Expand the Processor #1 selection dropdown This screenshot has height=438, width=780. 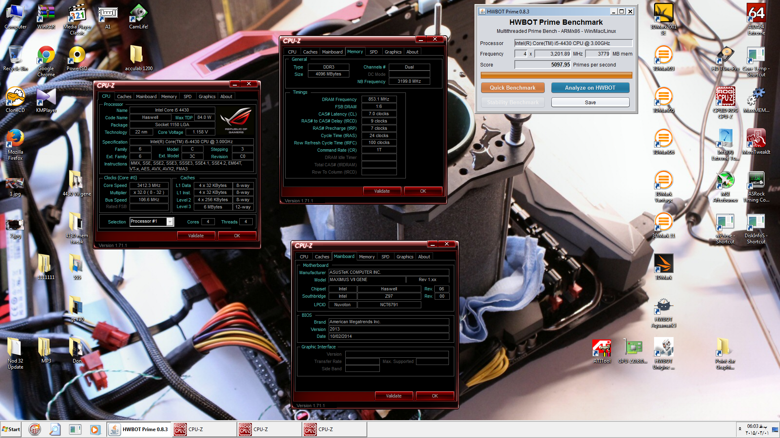tap(170, 221)
